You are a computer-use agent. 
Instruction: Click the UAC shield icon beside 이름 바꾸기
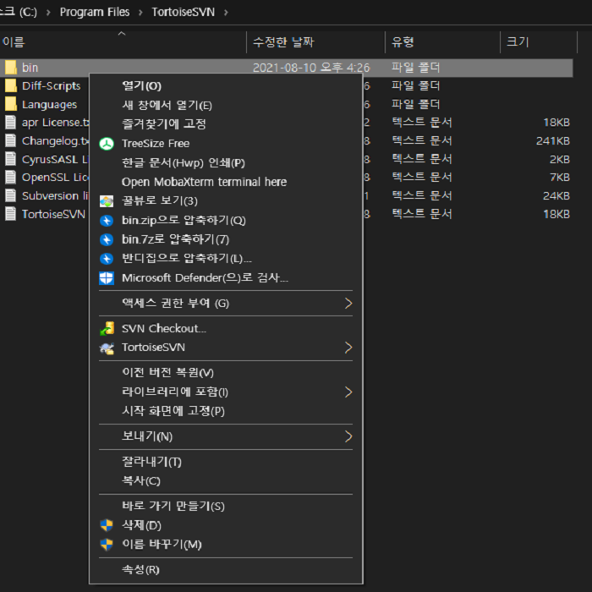pos(107,545)
